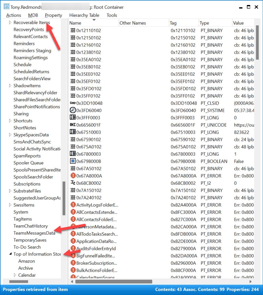Open the Property menu
The width and height of the screenshot is (263, 295).
click(x=53, y=15)
